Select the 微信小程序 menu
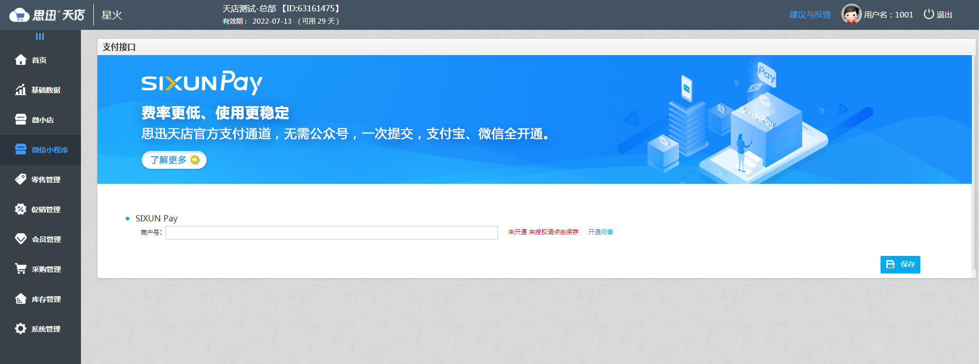Image resolution: width=979 pixels, height=364 pixels. (40, 149)
